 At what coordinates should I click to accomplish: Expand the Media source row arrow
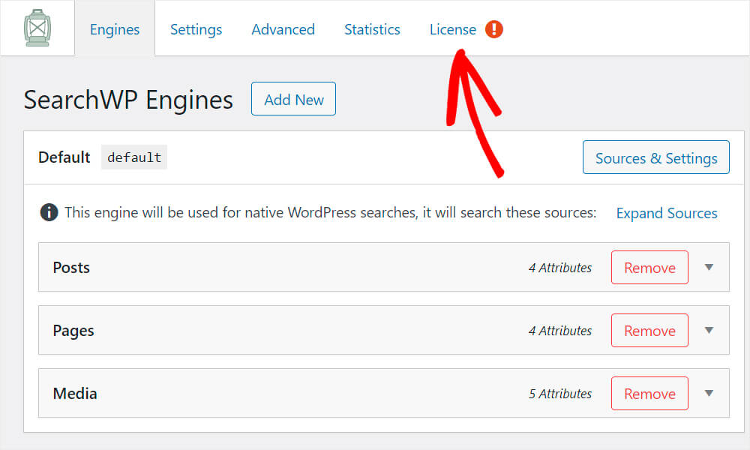pos(709,394)
